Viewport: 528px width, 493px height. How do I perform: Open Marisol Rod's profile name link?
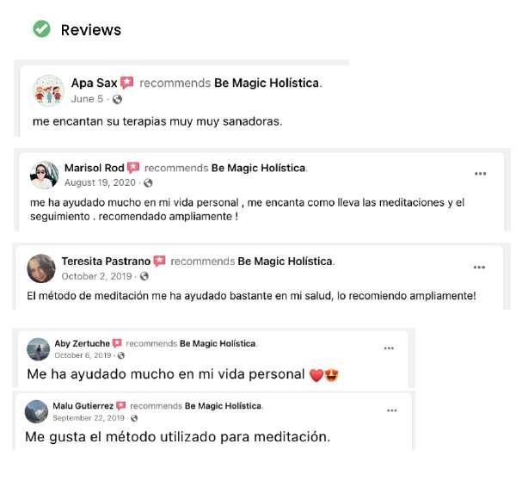tap(95, 168)
